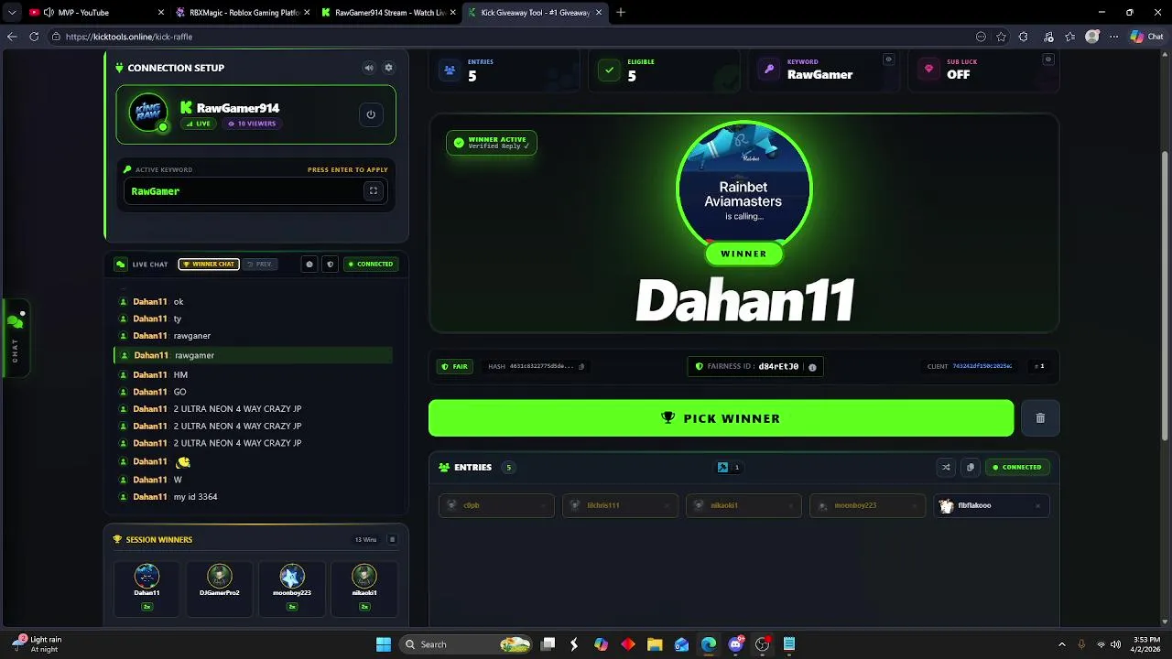Select nikaoki1 session winner card
This screenshot has width=1172, height=659.
[x=364, y=589]
